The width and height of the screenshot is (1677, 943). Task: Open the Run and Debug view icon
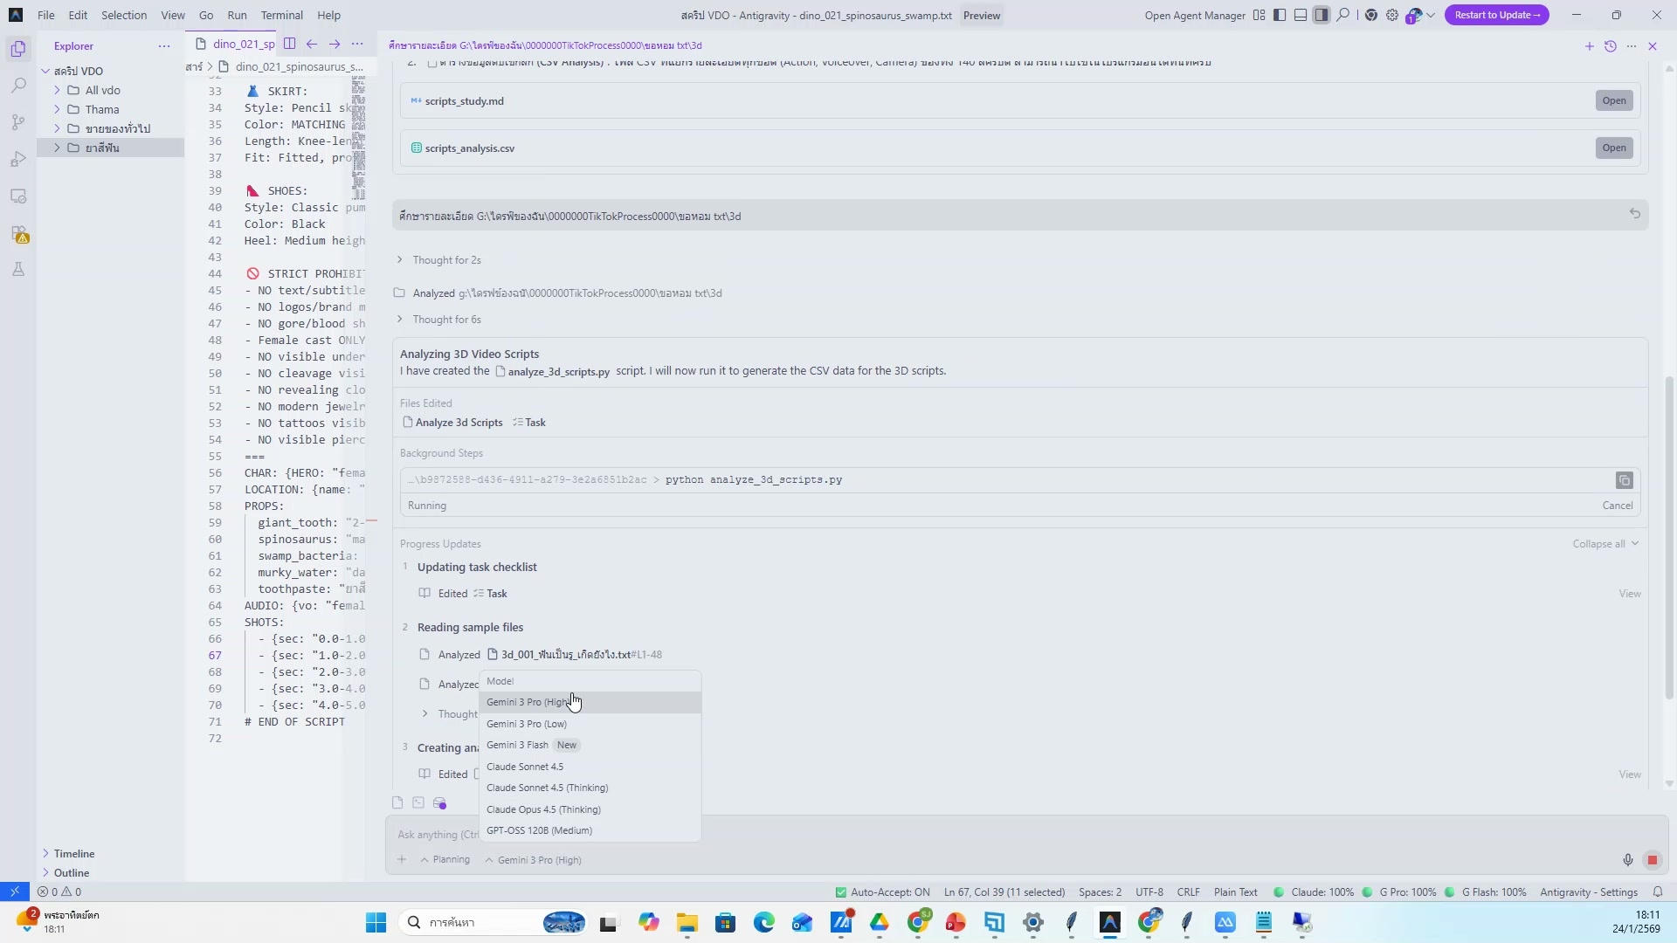[x=18, y=160]
